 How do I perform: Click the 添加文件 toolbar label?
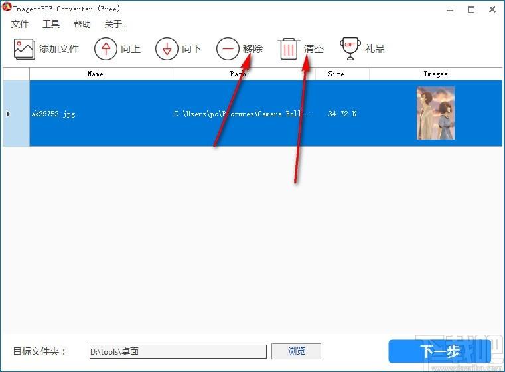[x=59, y=49]
